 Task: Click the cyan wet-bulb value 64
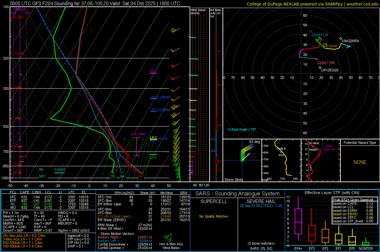coord(122,176)
